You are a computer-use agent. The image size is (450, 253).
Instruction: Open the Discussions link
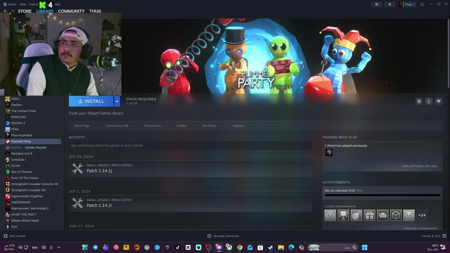click(x=153, y=125)
